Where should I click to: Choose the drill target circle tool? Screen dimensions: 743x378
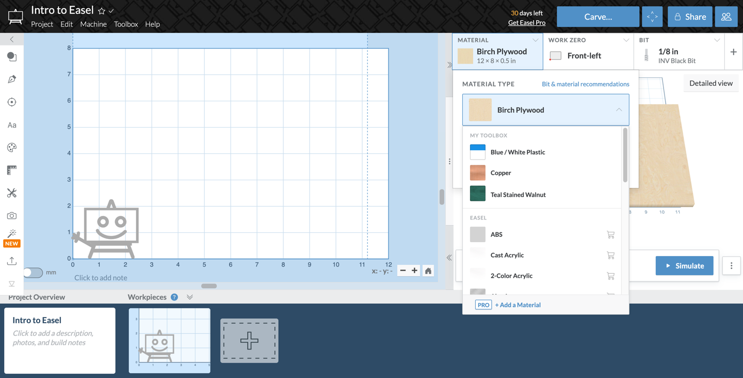click(11, 102)
